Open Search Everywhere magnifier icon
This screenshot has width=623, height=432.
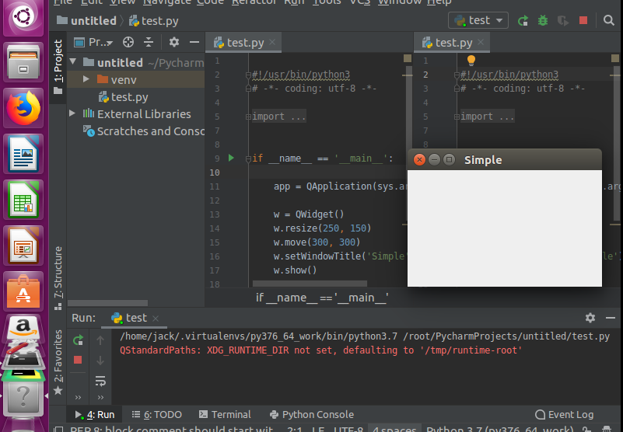pos(609,20)
